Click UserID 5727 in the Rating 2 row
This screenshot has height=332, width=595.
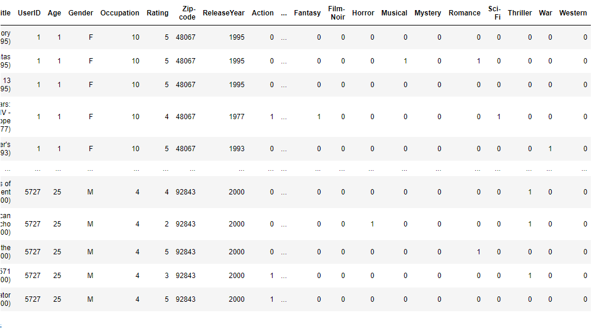(33, 224)
